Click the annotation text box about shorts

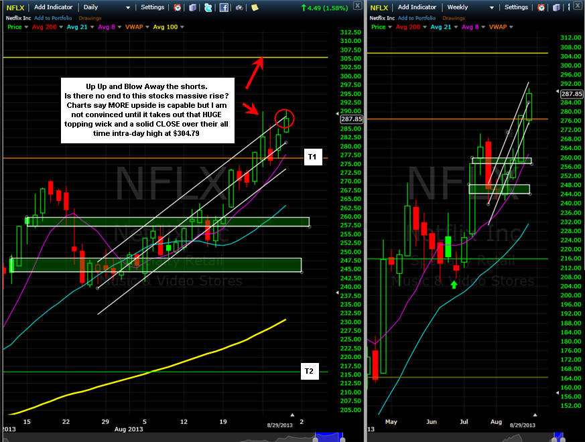[147, 110]
